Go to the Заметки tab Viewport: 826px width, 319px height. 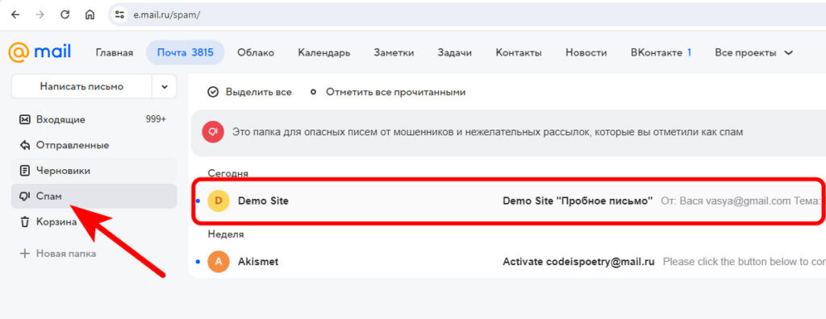click(x=394, y=52)
